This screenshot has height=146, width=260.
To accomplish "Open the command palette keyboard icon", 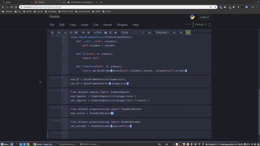I will [149, 32].
